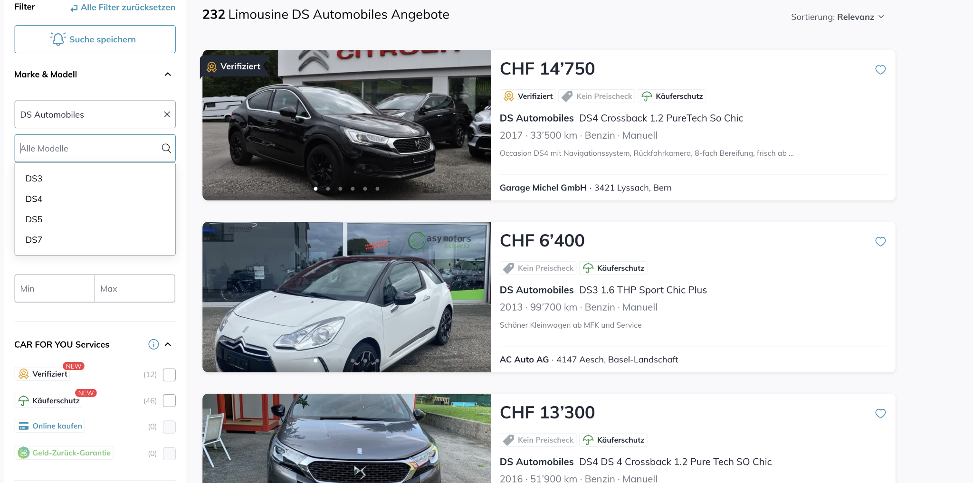Focus the Max price input field
The image size is (973, 483).
coord(135,289)
